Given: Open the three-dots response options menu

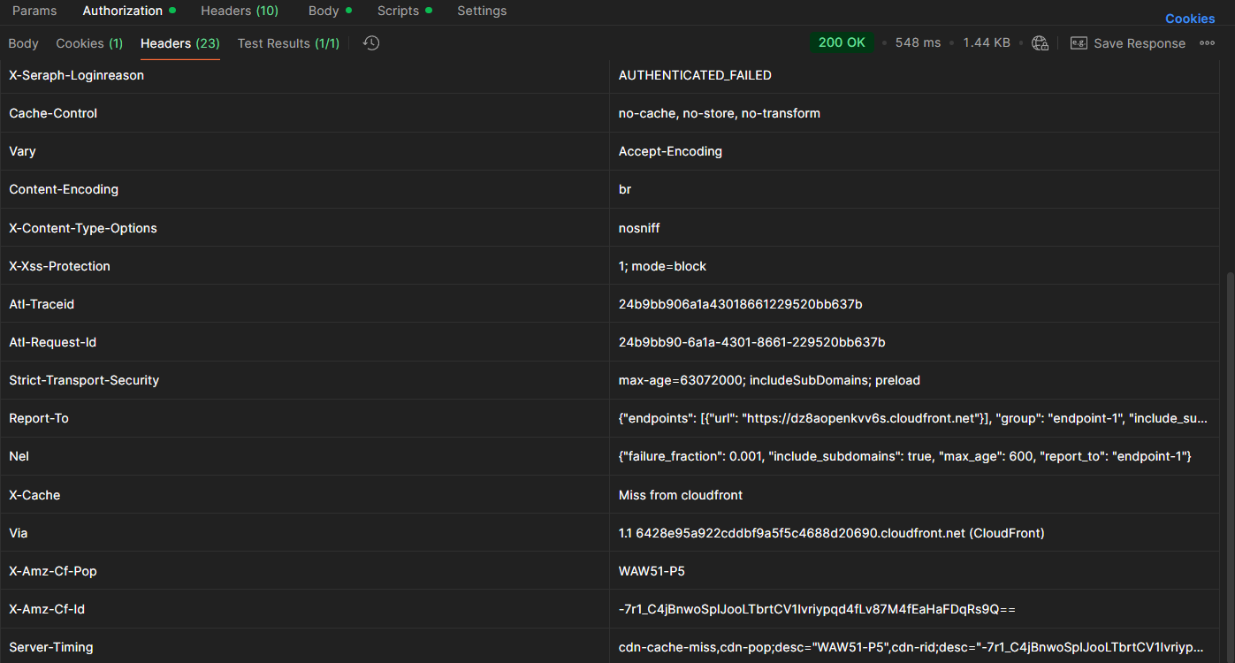Looking at the screenshot, I should pos(1207,43).
